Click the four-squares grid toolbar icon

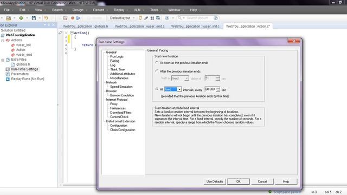152,18
